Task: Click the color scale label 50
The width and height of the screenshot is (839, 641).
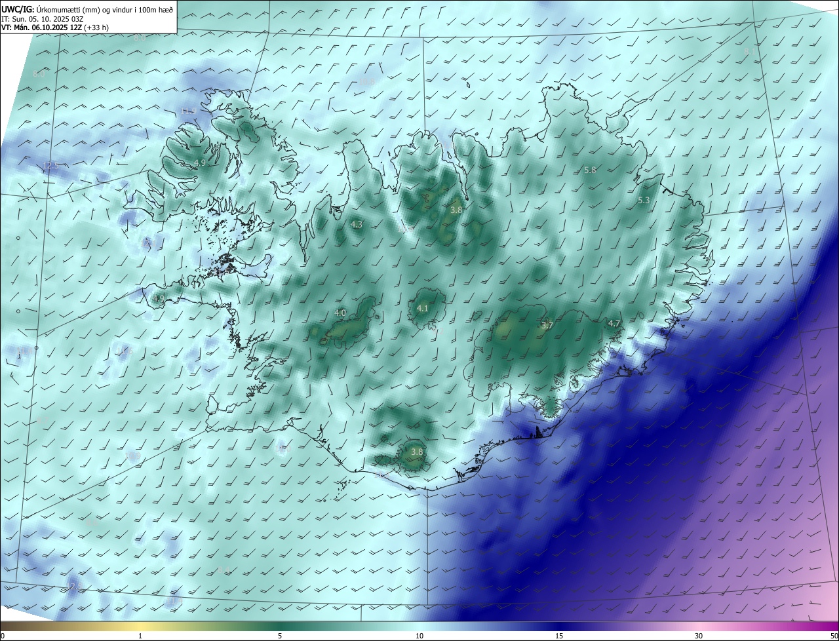Action: click(834, 636)
